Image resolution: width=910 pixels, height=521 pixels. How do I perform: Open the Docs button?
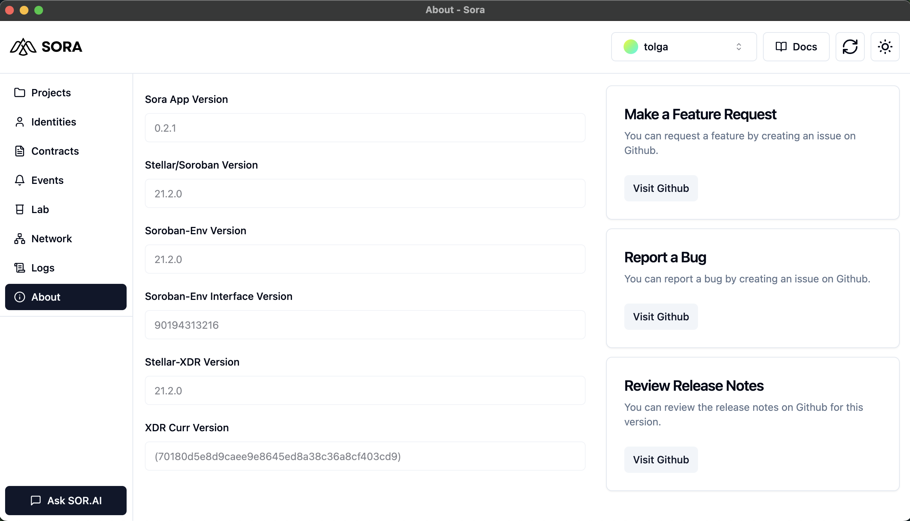[796, 47]
